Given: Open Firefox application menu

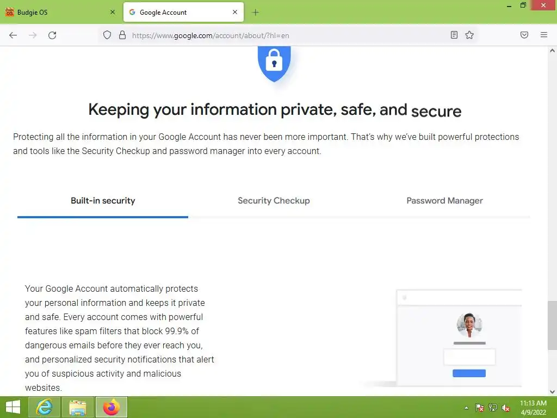Looking at the screenshot, I should [x=543, y=35].
